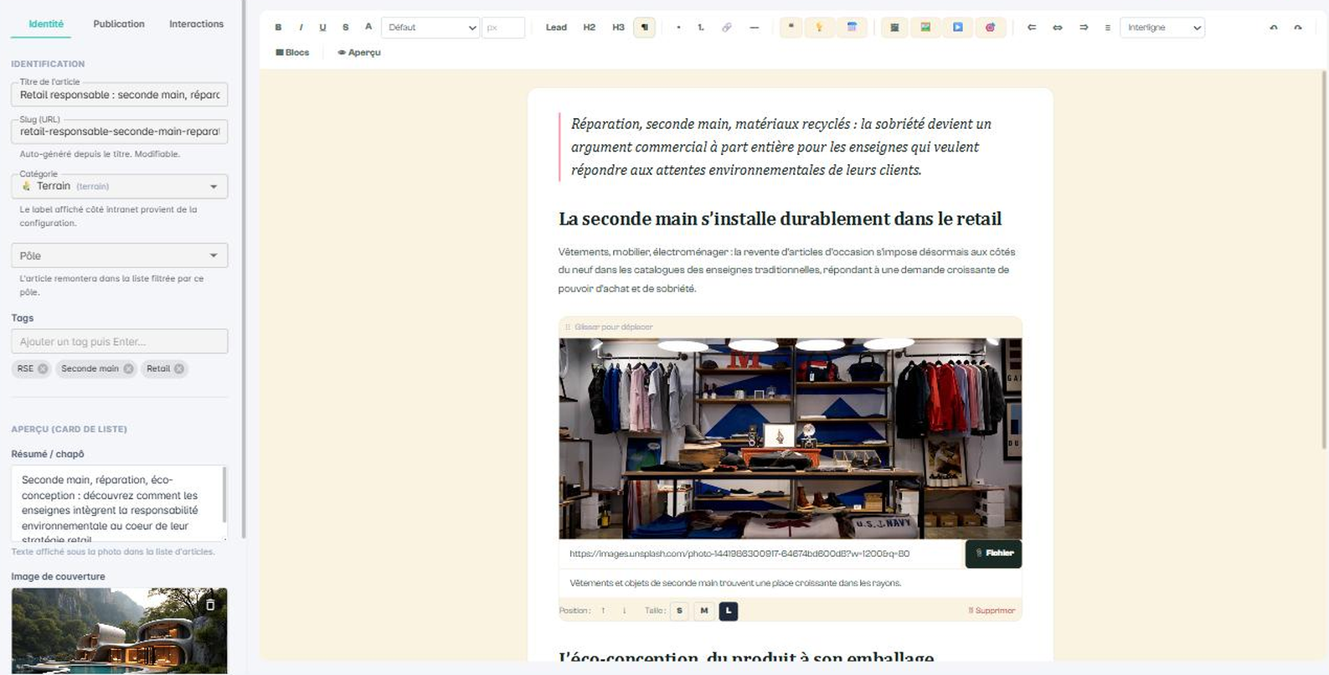Viewport: 1329px width, 675px height.
Task: Remove the Seconde main tag
Action: click(x=128, y=368)
